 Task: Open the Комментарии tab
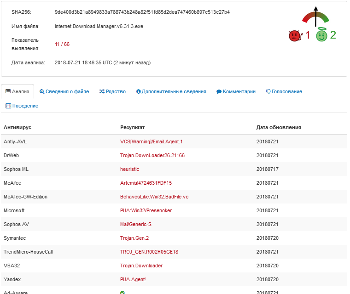239,92
